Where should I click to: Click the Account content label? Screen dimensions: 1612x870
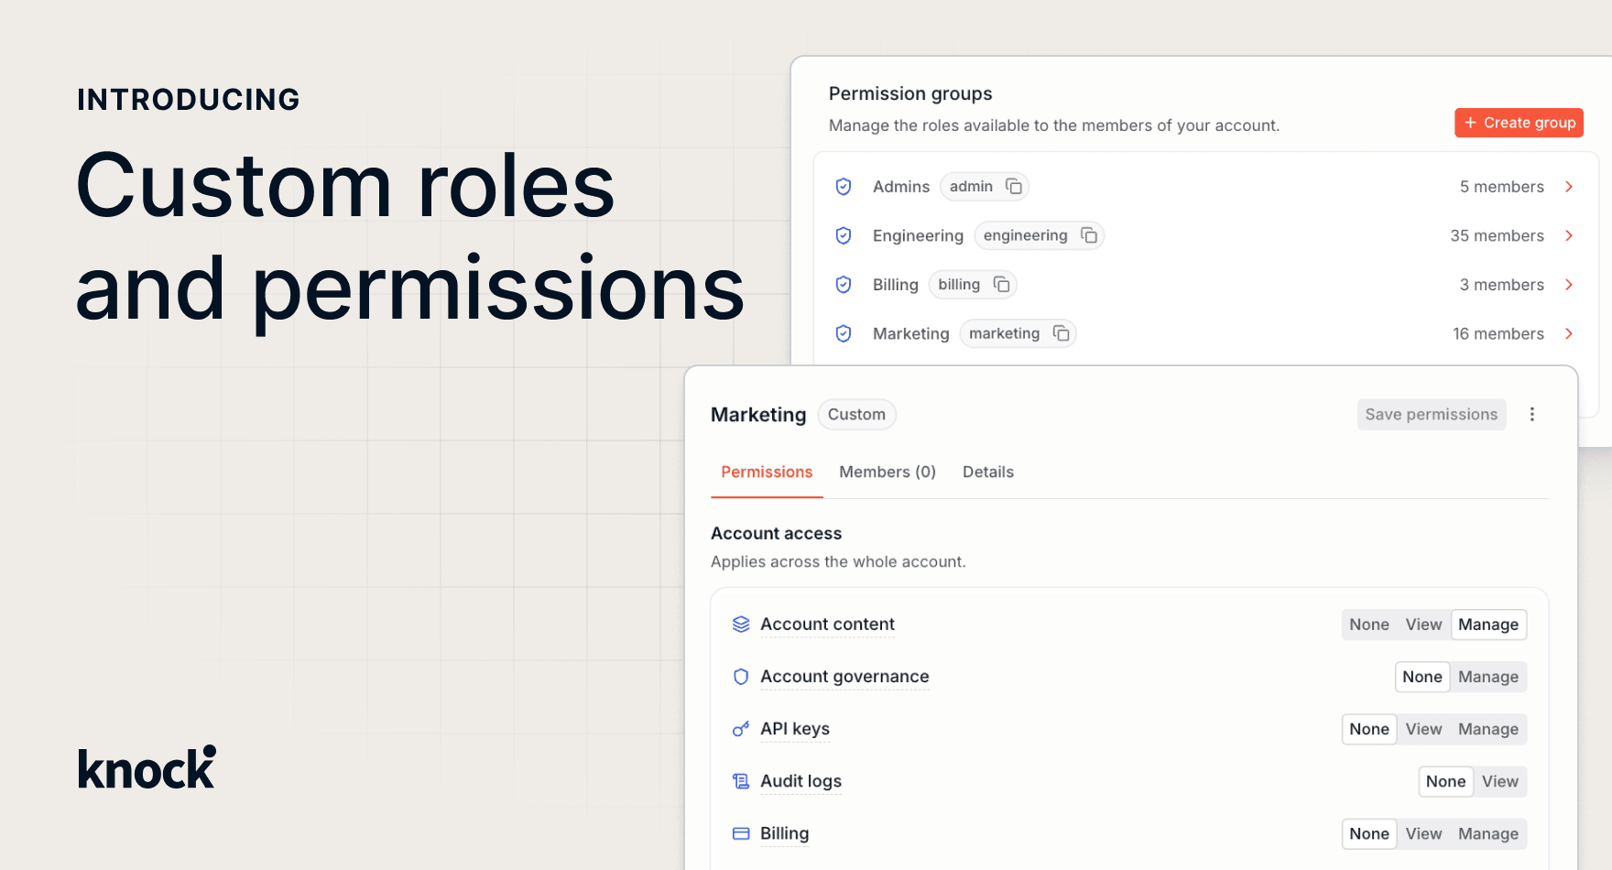tap(828, 625)
